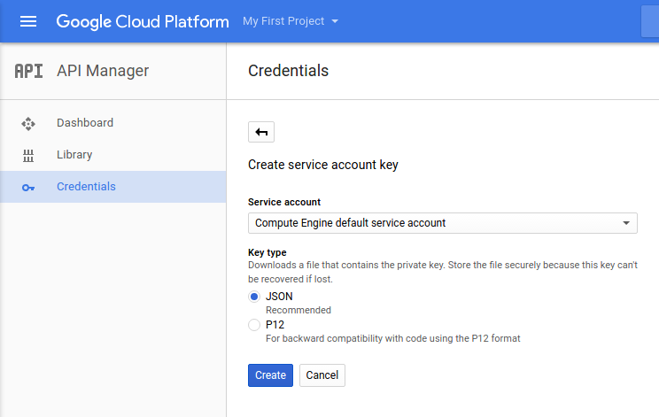Click the P12 backward compatibility description
Image resolution: width=659 pixels, height=417 pixels.
tap(393, 338)
